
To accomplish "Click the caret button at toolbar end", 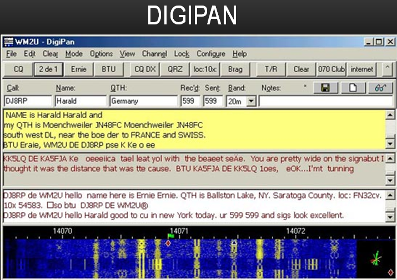I will tap(388, 69).
